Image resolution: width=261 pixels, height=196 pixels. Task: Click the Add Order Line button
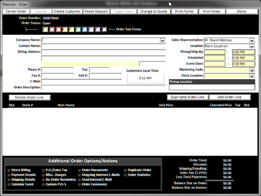[230, 97]
